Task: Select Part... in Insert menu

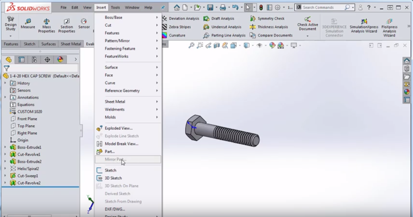Action: pos(128,151)
